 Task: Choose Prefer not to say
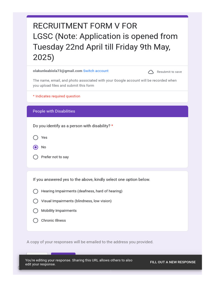(36, 157)
